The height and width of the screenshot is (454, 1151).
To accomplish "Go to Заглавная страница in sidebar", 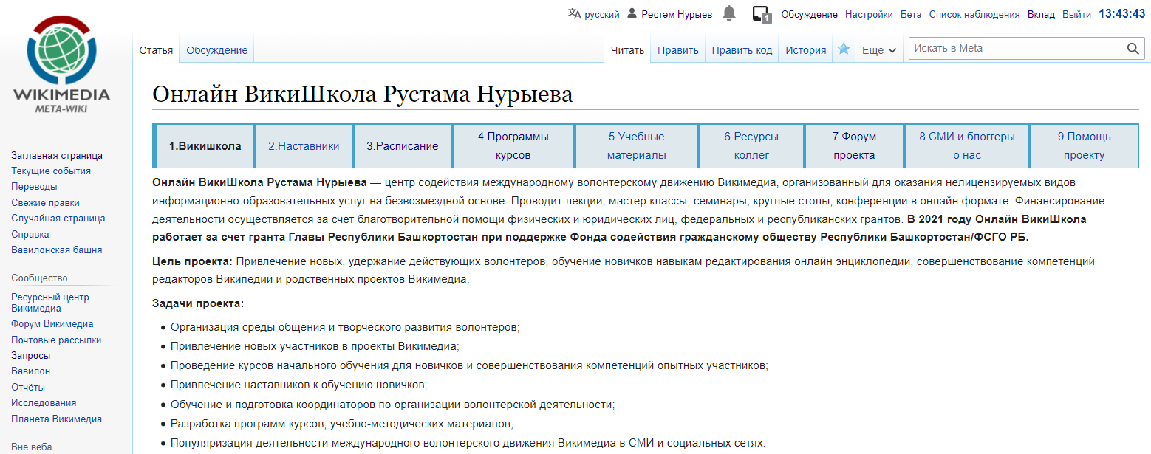I will click(57, 155).
